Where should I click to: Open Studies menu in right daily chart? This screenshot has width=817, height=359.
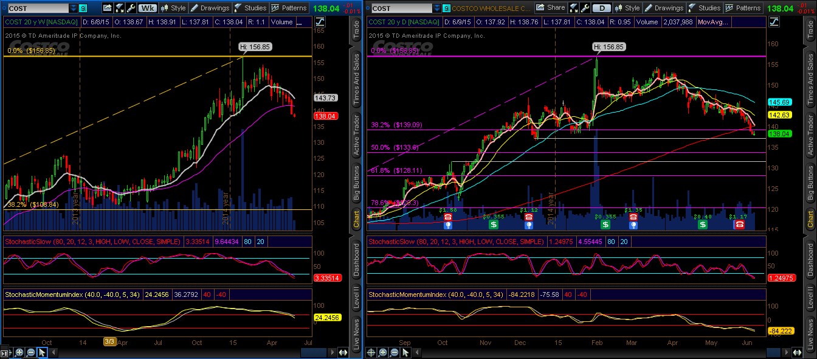[x=704, y=8]
